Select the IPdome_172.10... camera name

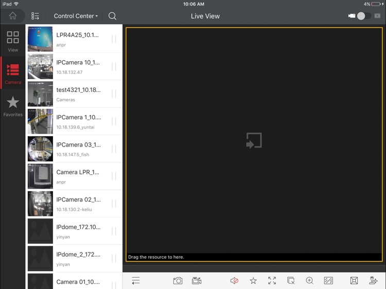pyautogui.click(x=78, y=227)
